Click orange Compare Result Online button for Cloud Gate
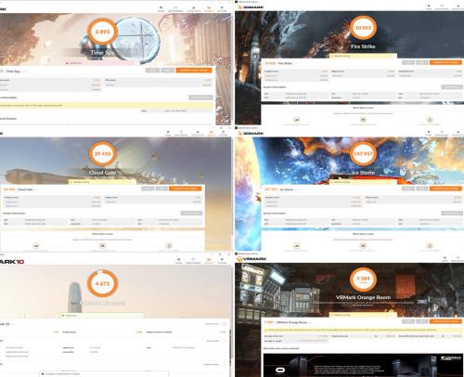The image size is (464, 377). 186,188
